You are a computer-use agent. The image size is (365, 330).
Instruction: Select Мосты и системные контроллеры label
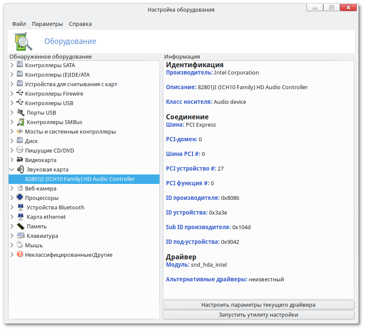pos(70,132)
